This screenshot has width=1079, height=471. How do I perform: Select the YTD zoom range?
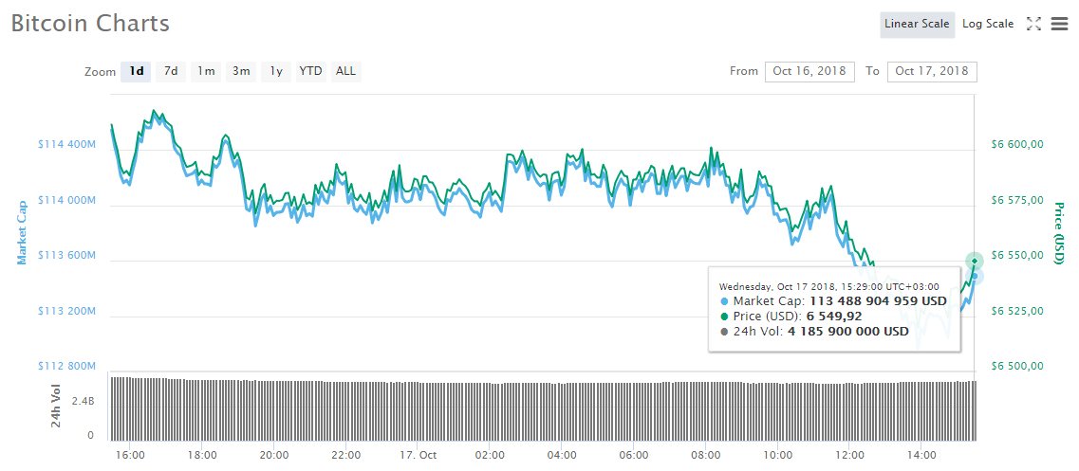[x=310, y=71]
